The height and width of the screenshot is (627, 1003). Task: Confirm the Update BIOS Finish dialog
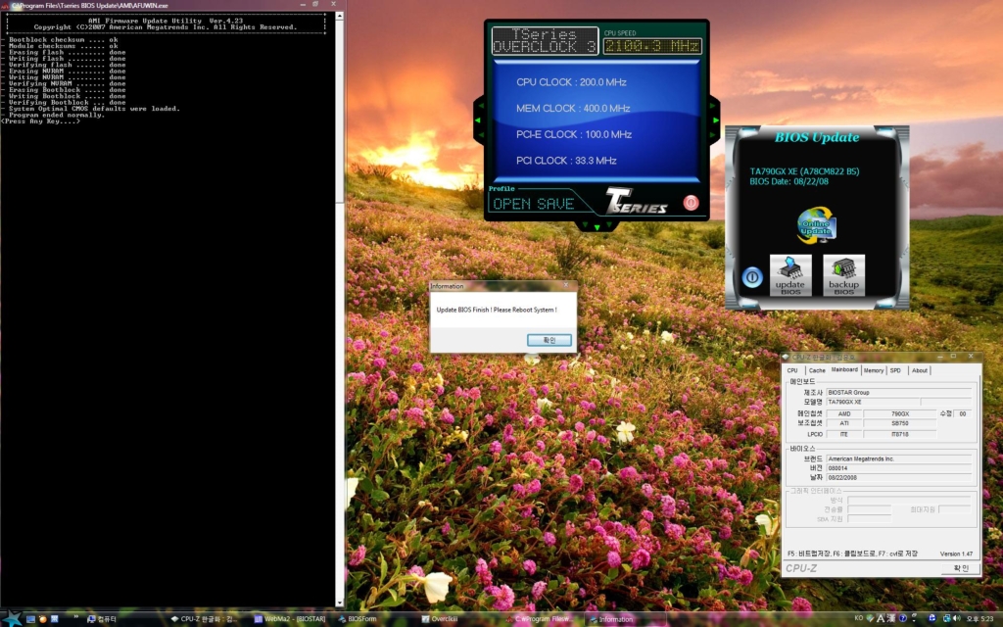[x=549, y=340]
